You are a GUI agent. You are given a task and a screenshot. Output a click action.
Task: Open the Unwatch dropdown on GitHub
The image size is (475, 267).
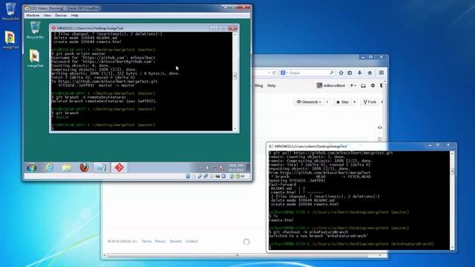click(309, 102)
